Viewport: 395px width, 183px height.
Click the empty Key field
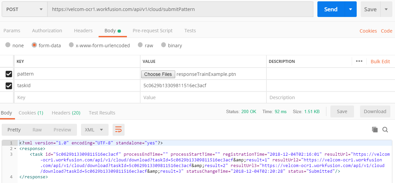click(77, 97)
